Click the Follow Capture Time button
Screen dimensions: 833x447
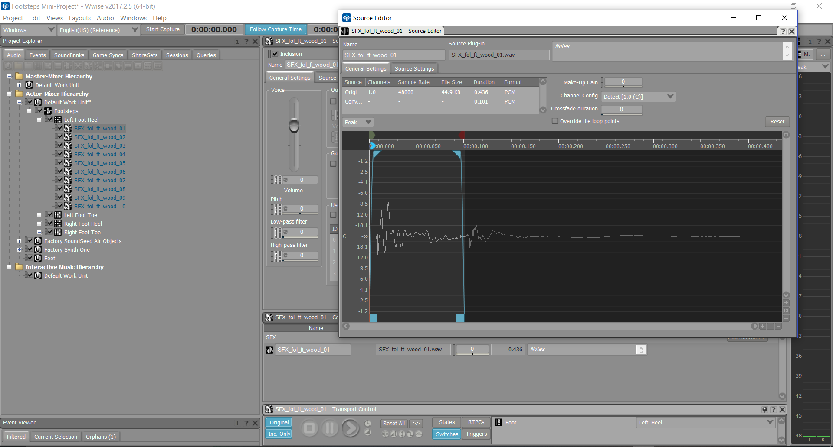coord(275,29)
